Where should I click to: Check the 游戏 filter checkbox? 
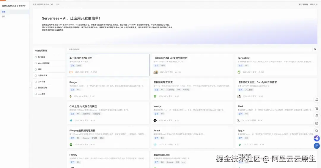point(36,69)
